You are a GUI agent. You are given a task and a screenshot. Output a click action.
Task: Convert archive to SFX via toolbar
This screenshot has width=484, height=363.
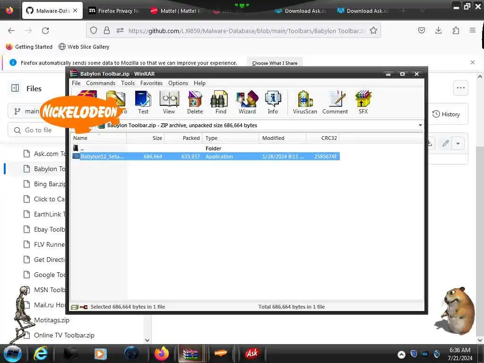[x=363, y=103]
